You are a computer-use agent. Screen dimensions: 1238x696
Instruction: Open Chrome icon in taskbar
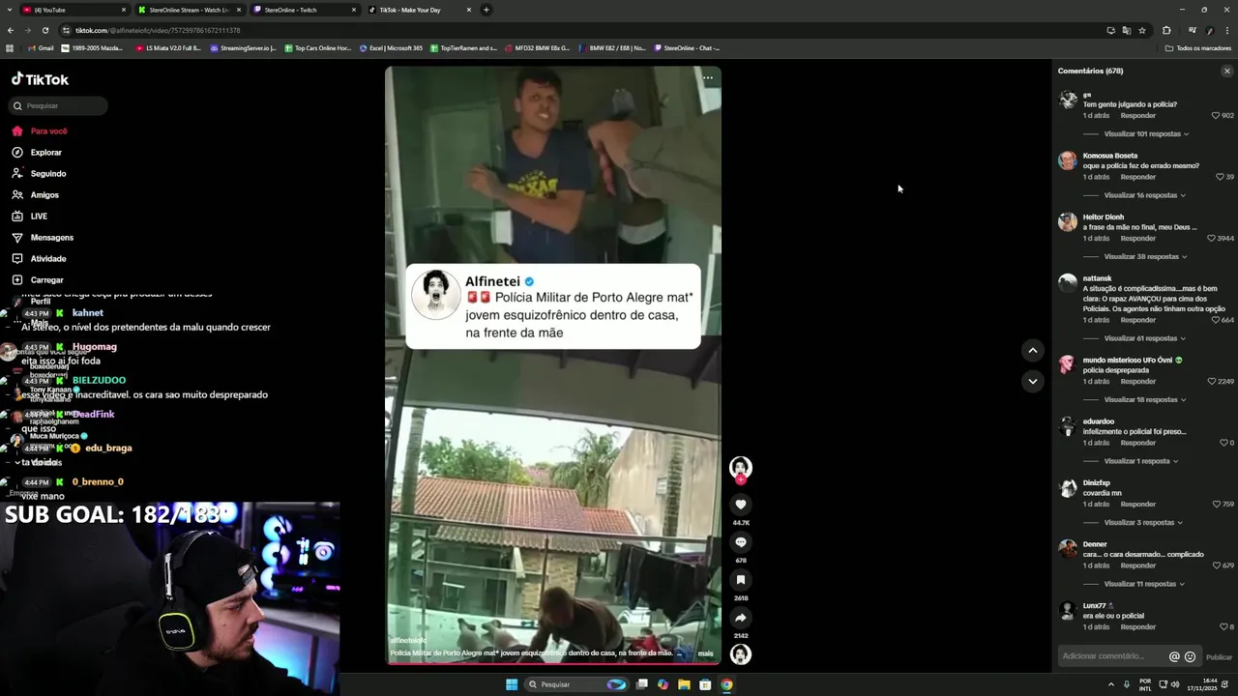point(726,684)
